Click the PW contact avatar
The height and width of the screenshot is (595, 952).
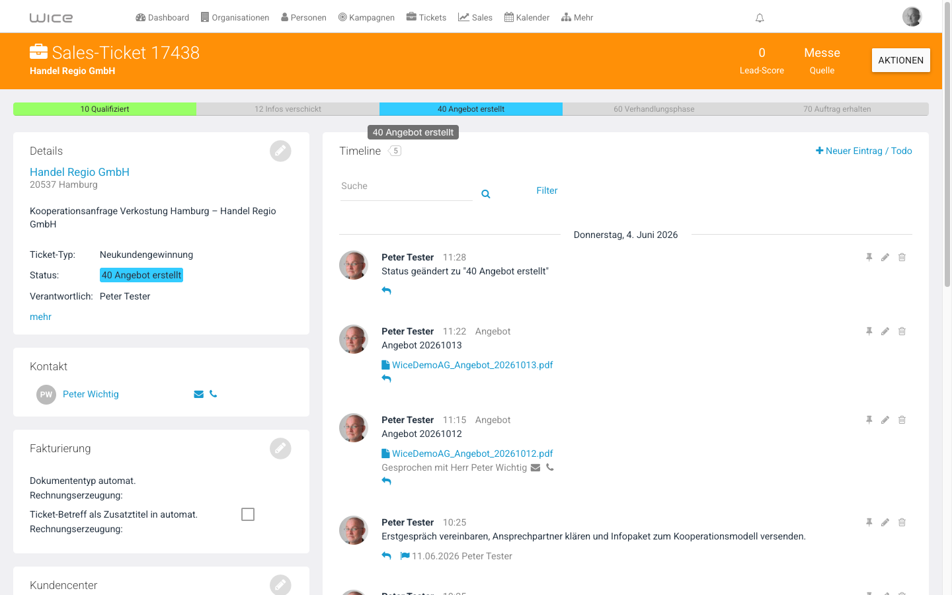[x=46, y=395]
